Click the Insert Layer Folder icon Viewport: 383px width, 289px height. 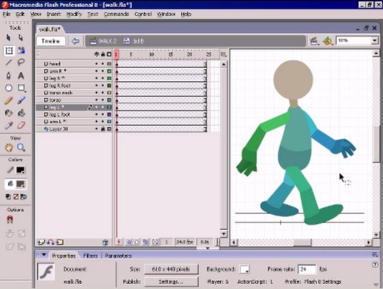pos(60,242)
